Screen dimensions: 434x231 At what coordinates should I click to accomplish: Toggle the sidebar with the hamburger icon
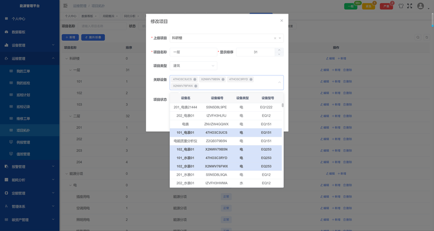pos(65,6)
